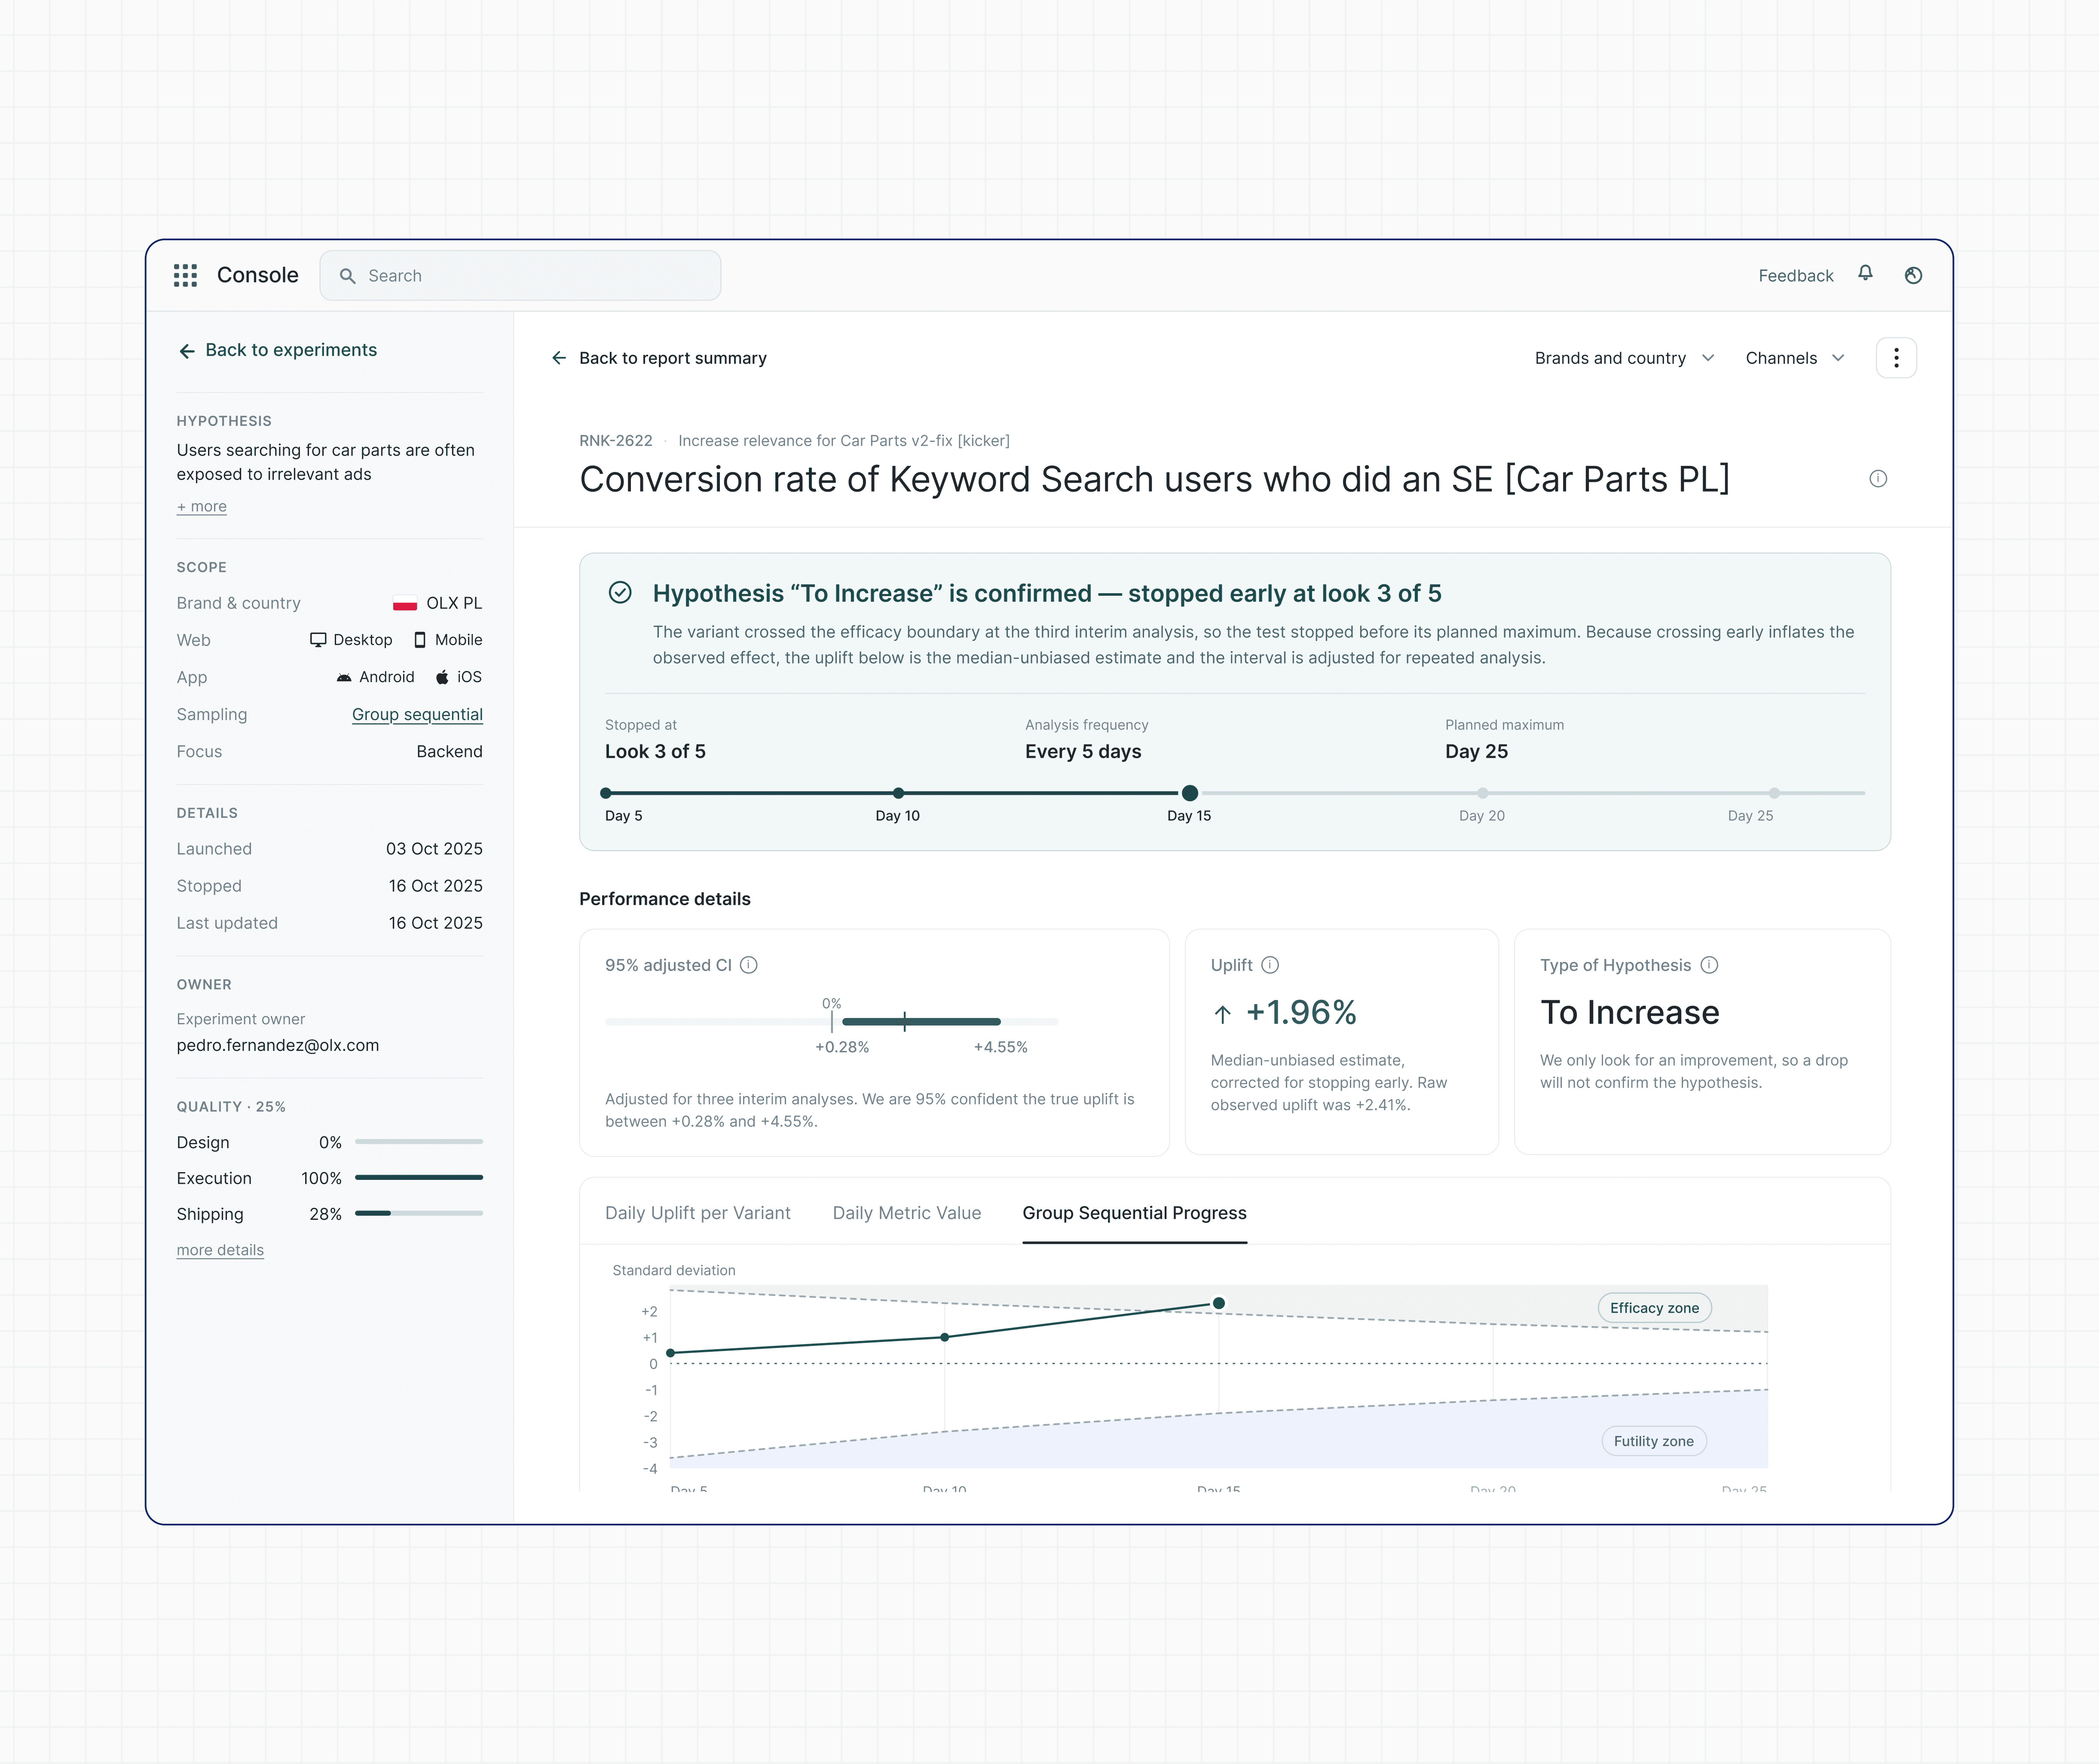Click the Mobile phone icon

420,640
